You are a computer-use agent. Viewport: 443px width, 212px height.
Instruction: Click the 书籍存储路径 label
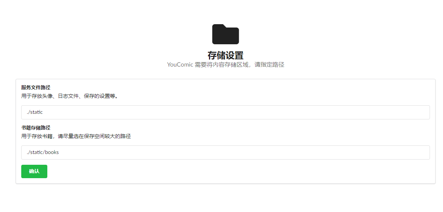[x=36, y=128]
